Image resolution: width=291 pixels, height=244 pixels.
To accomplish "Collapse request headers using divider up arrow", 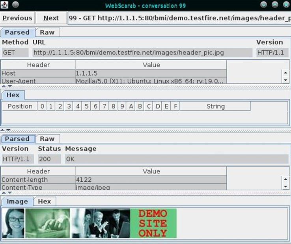I will (4, 86).
